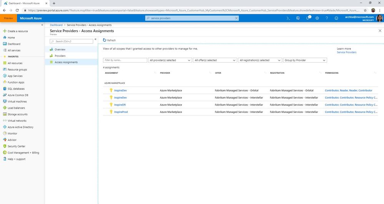
Task: Clear the service providers search box
Action: (236, 18)
